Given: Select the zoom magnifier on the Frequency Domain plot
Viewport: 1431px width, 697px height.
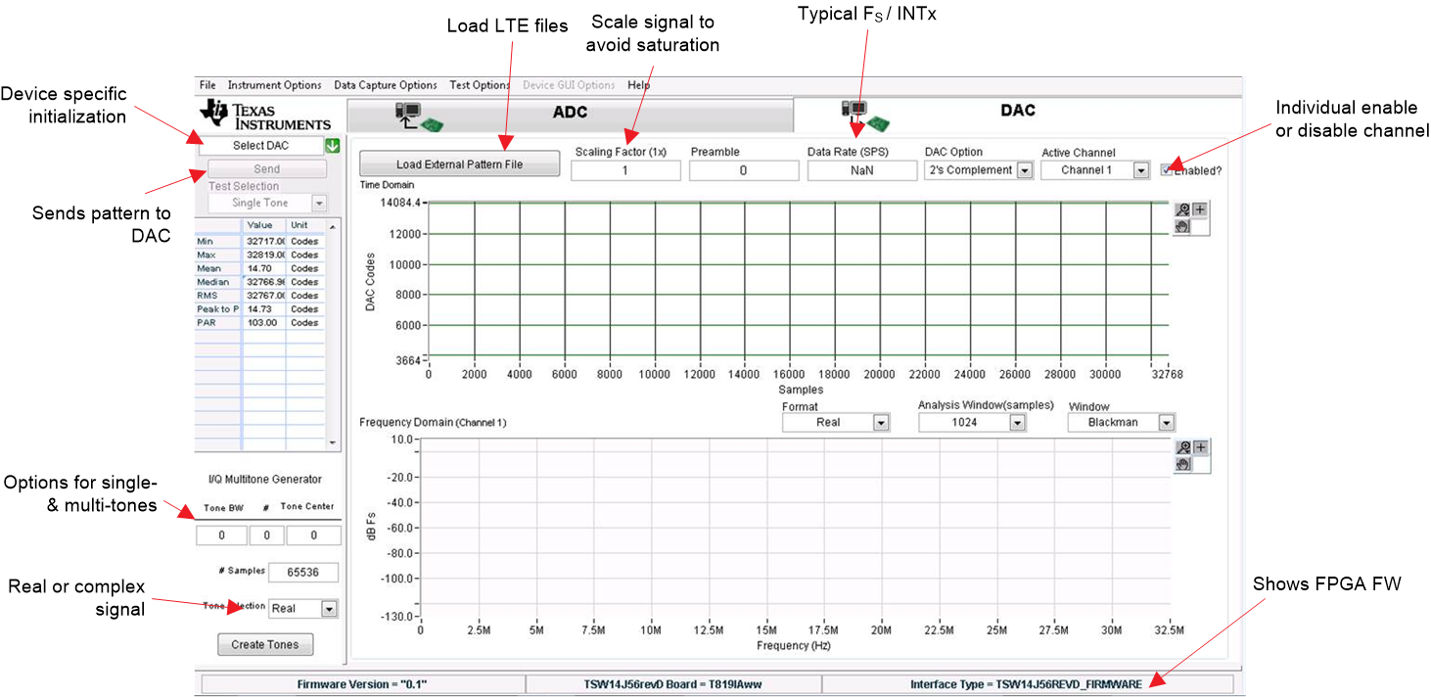Looking at the screenshot, I should 1183,446.
